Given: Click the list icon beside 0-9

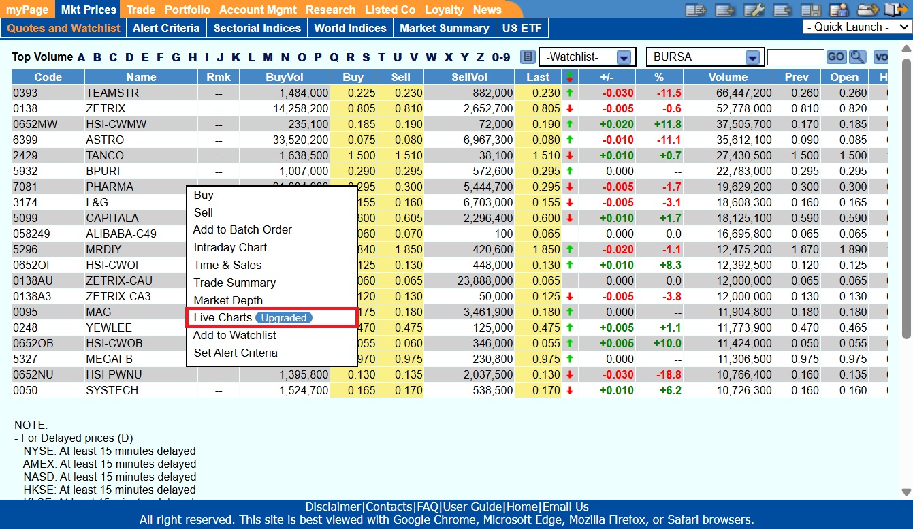Looking at the screenshot, I should pyautogui.click(x=528, y=57).
